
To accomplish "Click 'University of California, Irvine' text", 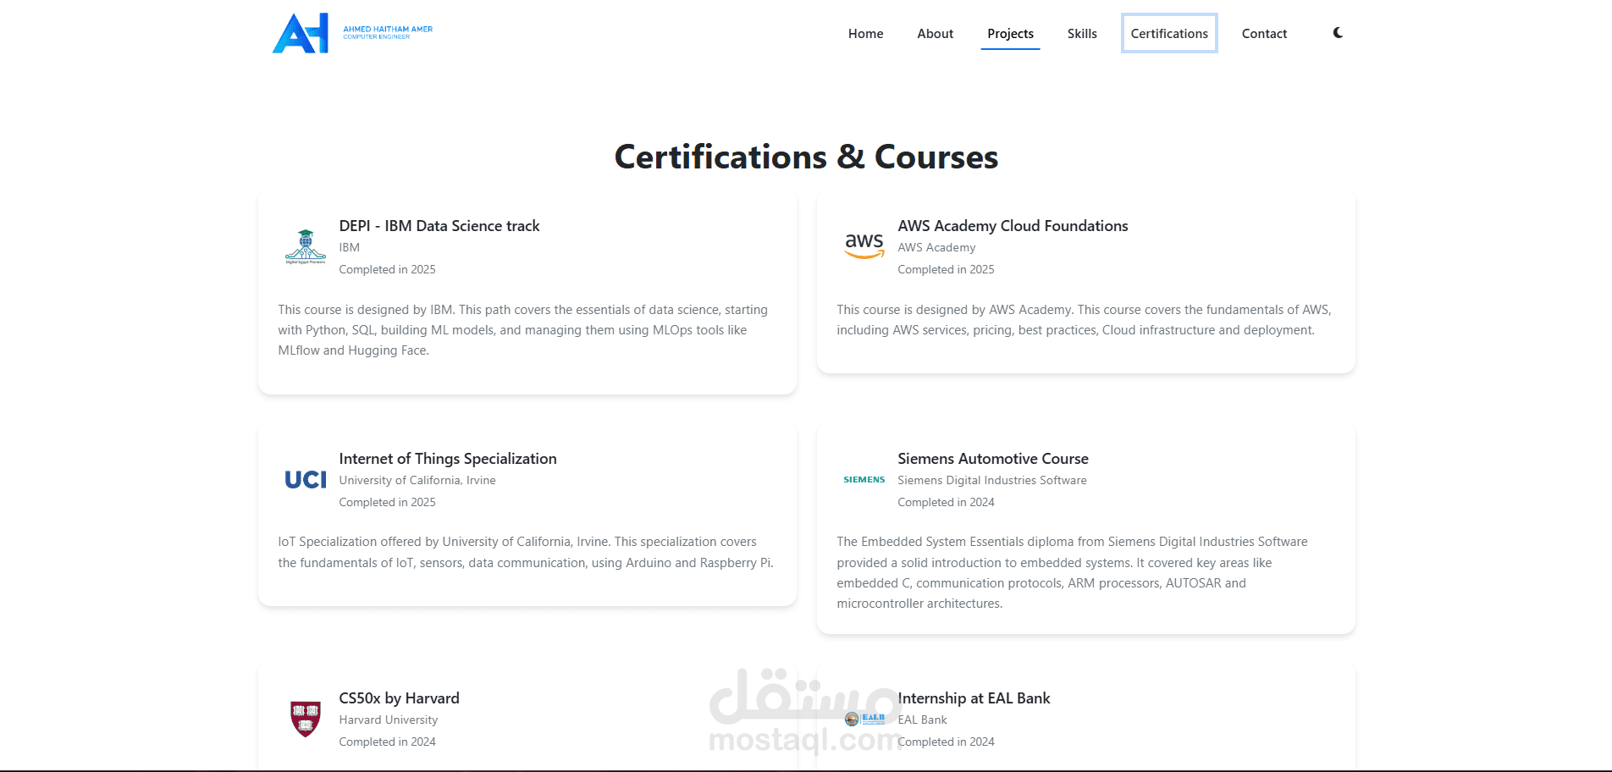I will click(417, 480).
